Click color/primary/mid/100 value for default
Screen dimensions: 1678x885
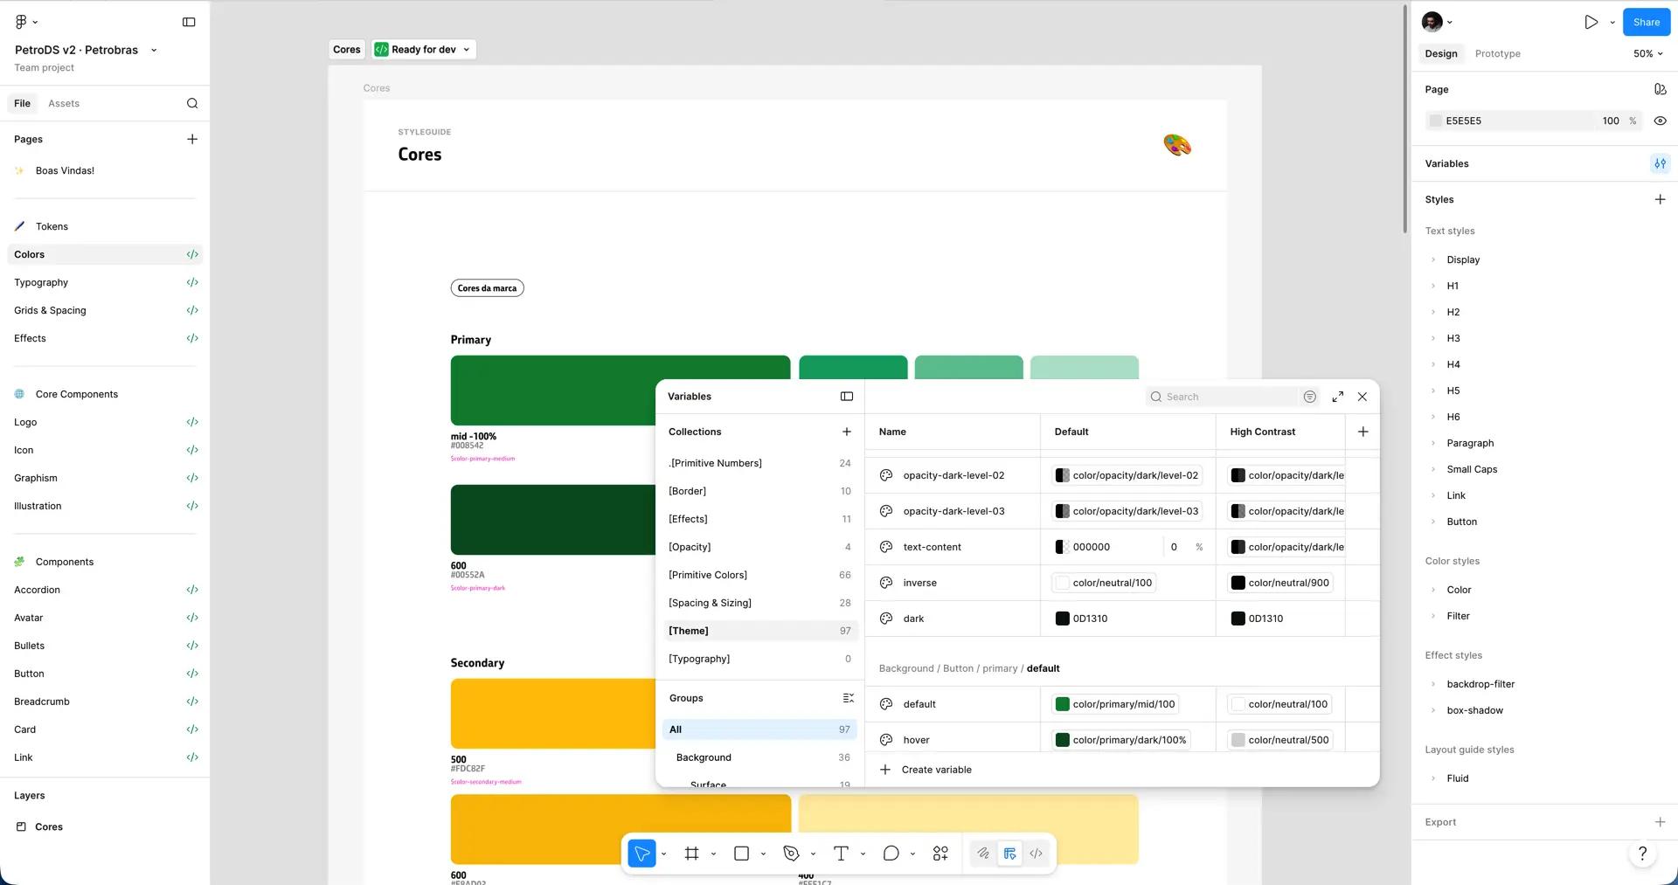coord(1115,704)
